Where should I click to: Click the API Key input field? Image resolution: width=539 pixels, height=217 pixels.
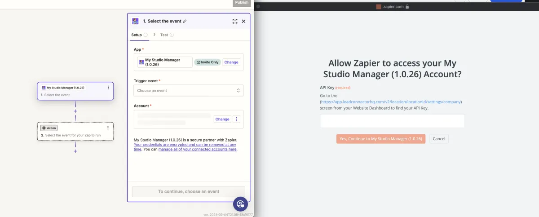point(392,121)
